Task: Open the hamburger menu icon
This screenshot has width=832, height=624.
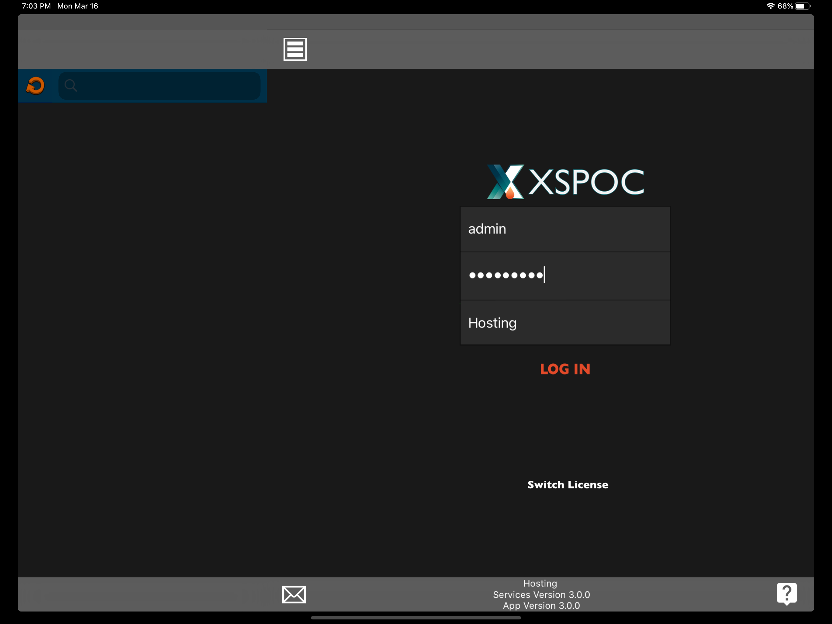Action: (295, 49)
